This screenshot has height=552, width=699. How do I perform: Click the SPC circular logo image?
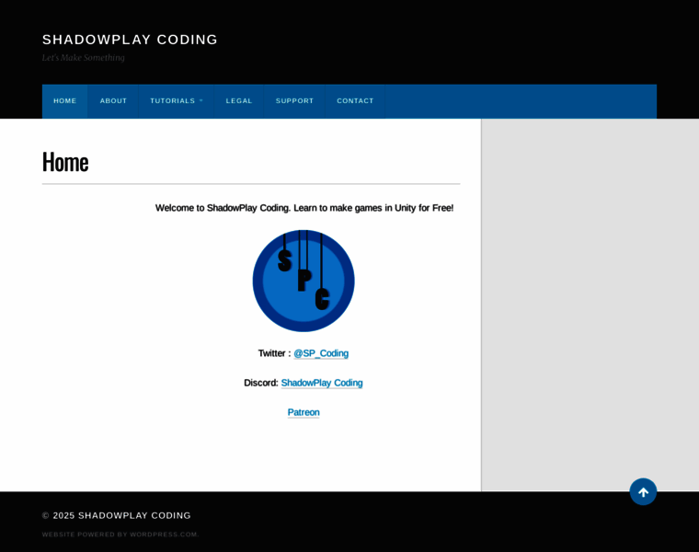[304, 281]
